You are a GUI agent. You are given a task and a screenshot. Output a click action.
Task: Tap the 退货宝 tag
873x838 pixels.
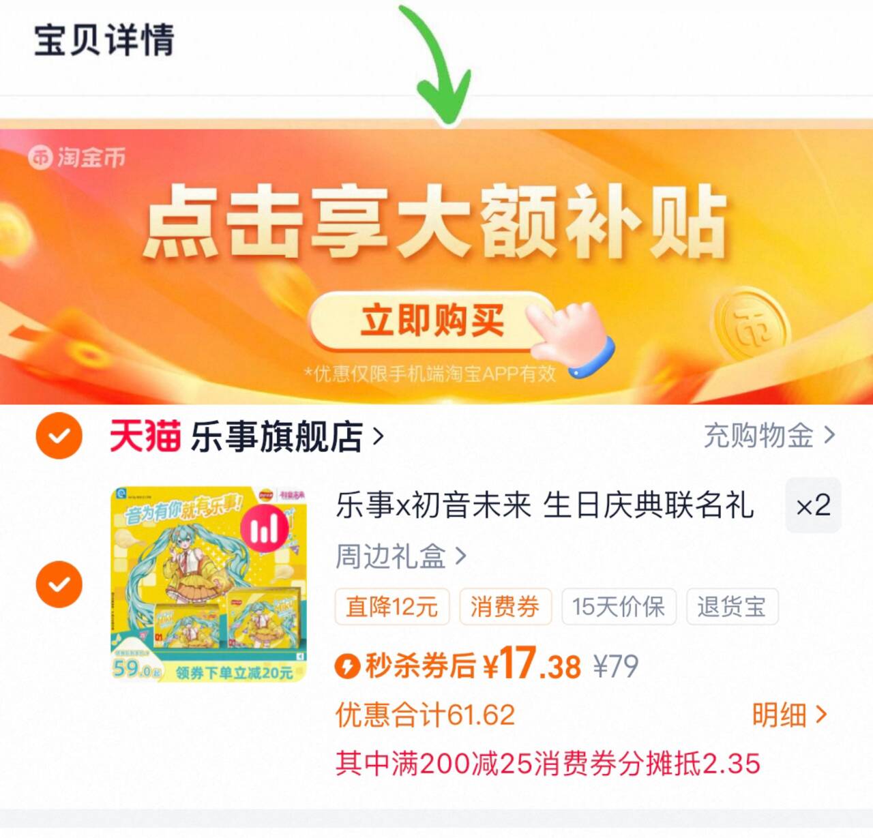pos(732,606)
